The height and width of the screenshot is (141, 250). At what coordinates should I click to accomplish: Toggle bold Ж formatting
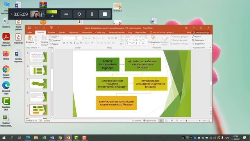64,43
